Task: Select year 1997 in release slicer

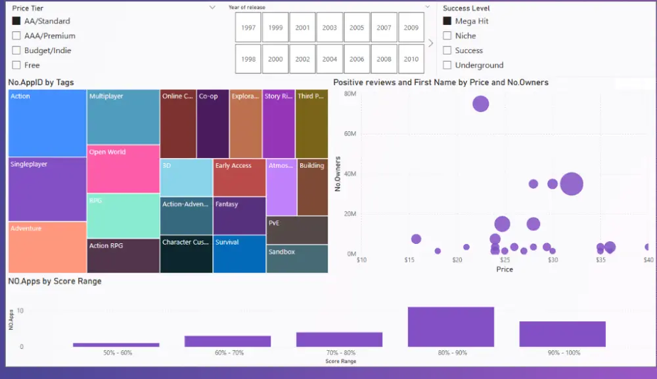Action: 248,28
